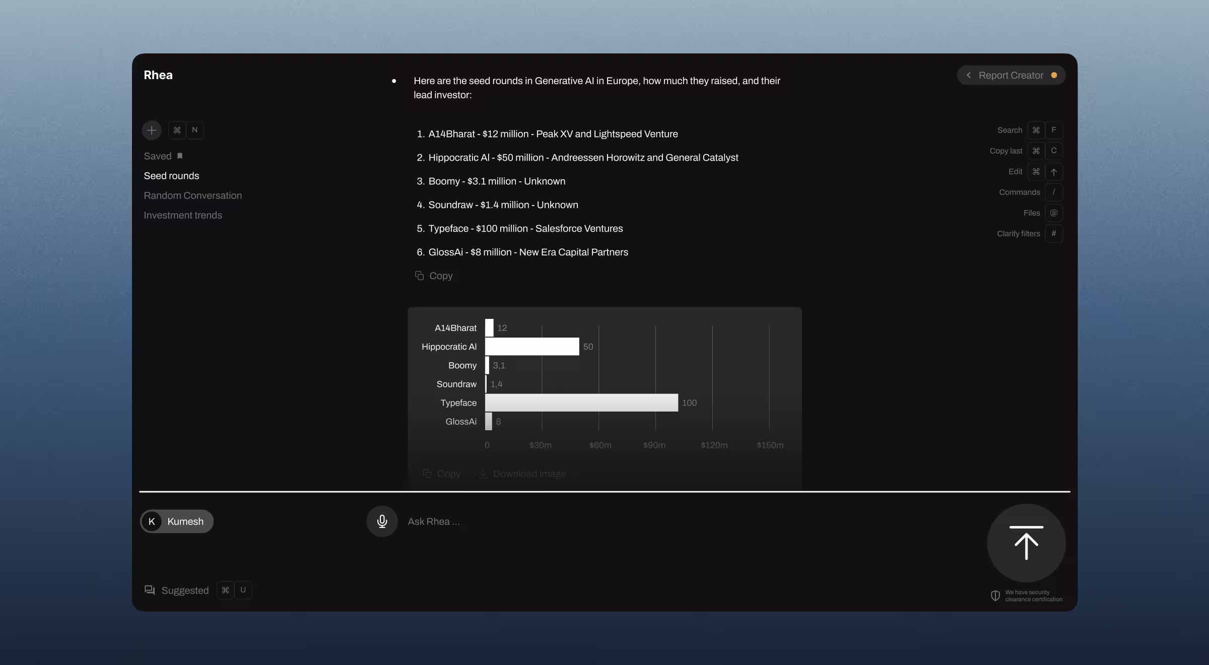Click the Clarify filters # key
The width and height of the screenshot is (1209, 665).
[1053, 234]
